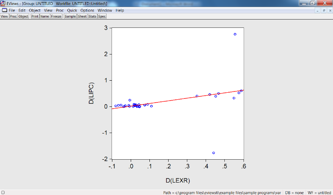Restore the inner group window
Image resolution: width=333 pixels, height=195 pixels.
click(324, 11)
